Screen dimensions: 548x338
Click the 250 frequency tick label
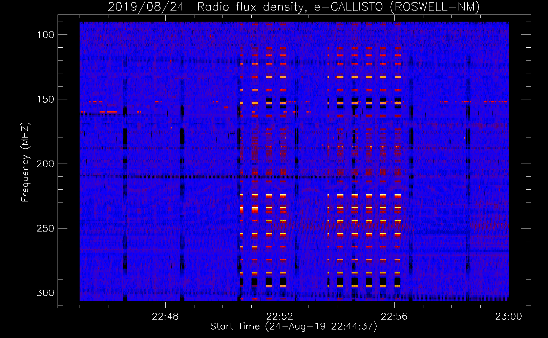point(45,228)
